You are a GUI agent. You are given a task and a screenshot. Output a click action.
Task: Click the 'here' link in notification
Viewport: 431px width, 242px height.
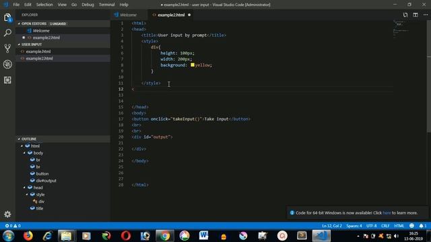(387, 213)
